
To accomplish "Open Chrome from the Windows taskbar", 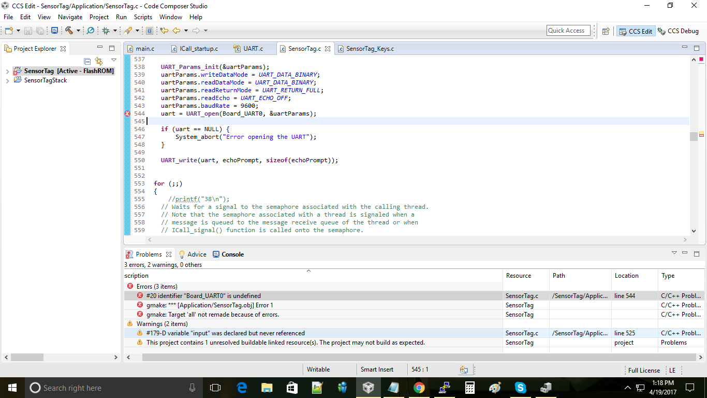I will (419, 388).
